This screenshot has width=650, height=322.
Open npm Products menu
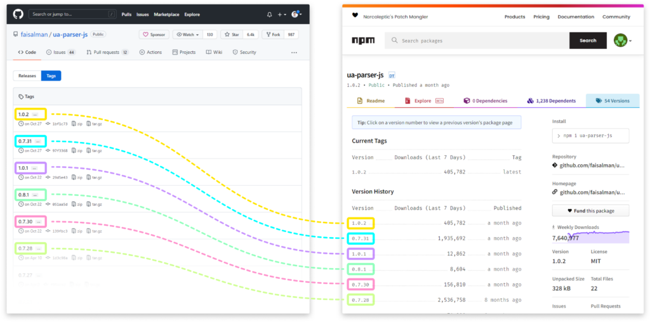[x=515, y=17]
